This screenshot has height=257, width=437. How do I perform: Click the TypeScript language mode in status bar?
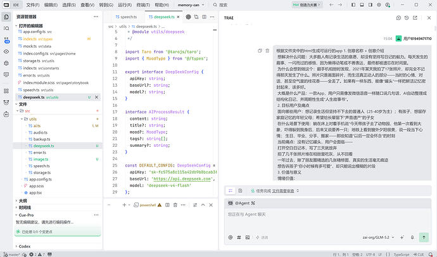pyautogui.click(x=402, y=254)
